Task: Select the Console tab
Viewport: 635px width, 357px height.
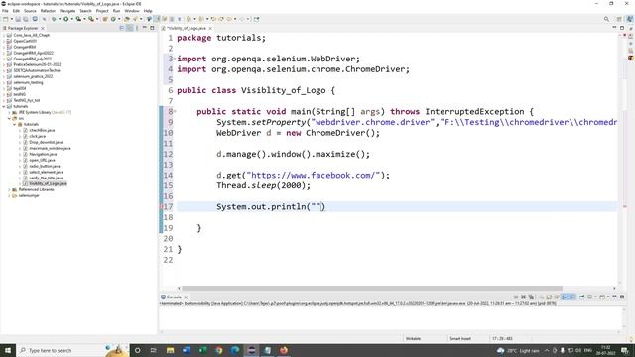Action: (174, 297)
